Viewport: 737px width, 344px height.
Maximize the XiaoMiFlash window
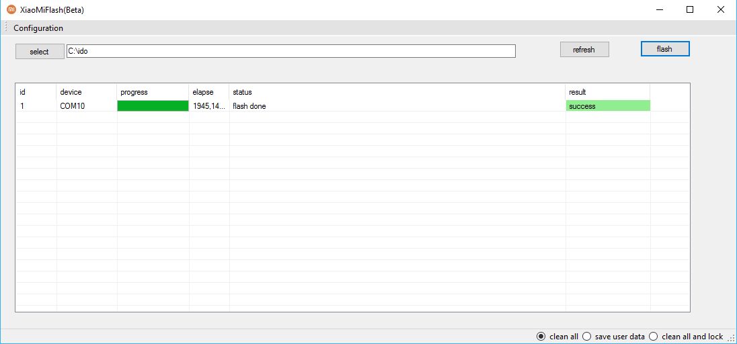690,9
